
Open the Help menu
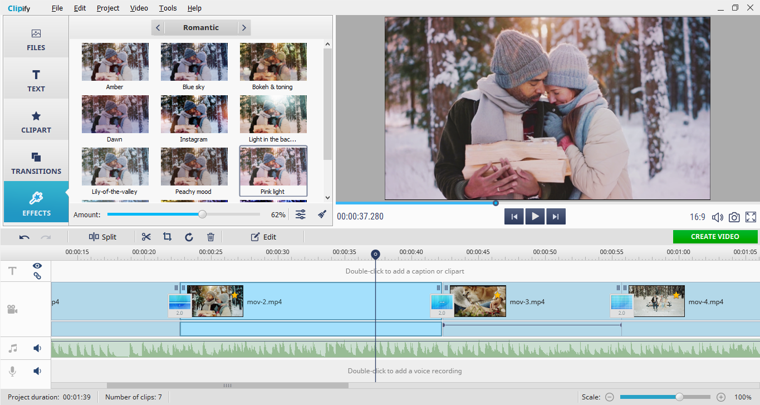[x=194, y=8]
